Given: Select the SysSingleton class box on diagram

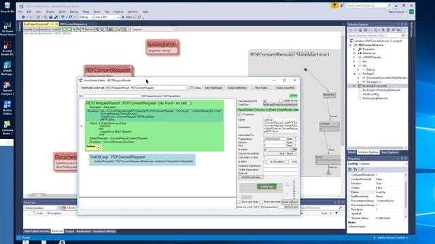Looking at the screenshot, I should (162, 47).
